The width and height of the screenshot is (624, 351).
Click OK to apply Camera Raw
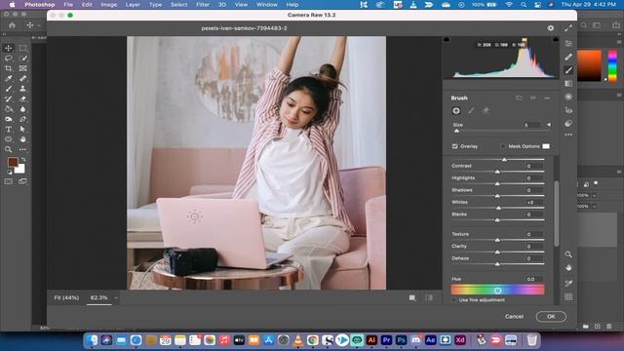coord(551,316)
